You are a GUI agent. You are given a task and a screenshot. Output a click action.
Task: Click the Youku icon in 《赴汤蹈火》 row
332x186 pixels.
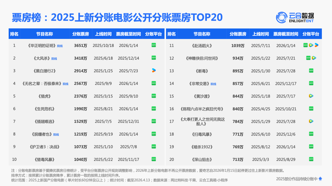pyautogui.click(x=317, y=45)
